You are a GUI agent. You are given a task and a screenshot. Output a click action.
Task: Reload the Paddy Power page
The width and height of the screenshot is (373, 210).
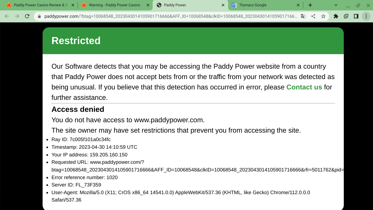click(27, 16)
